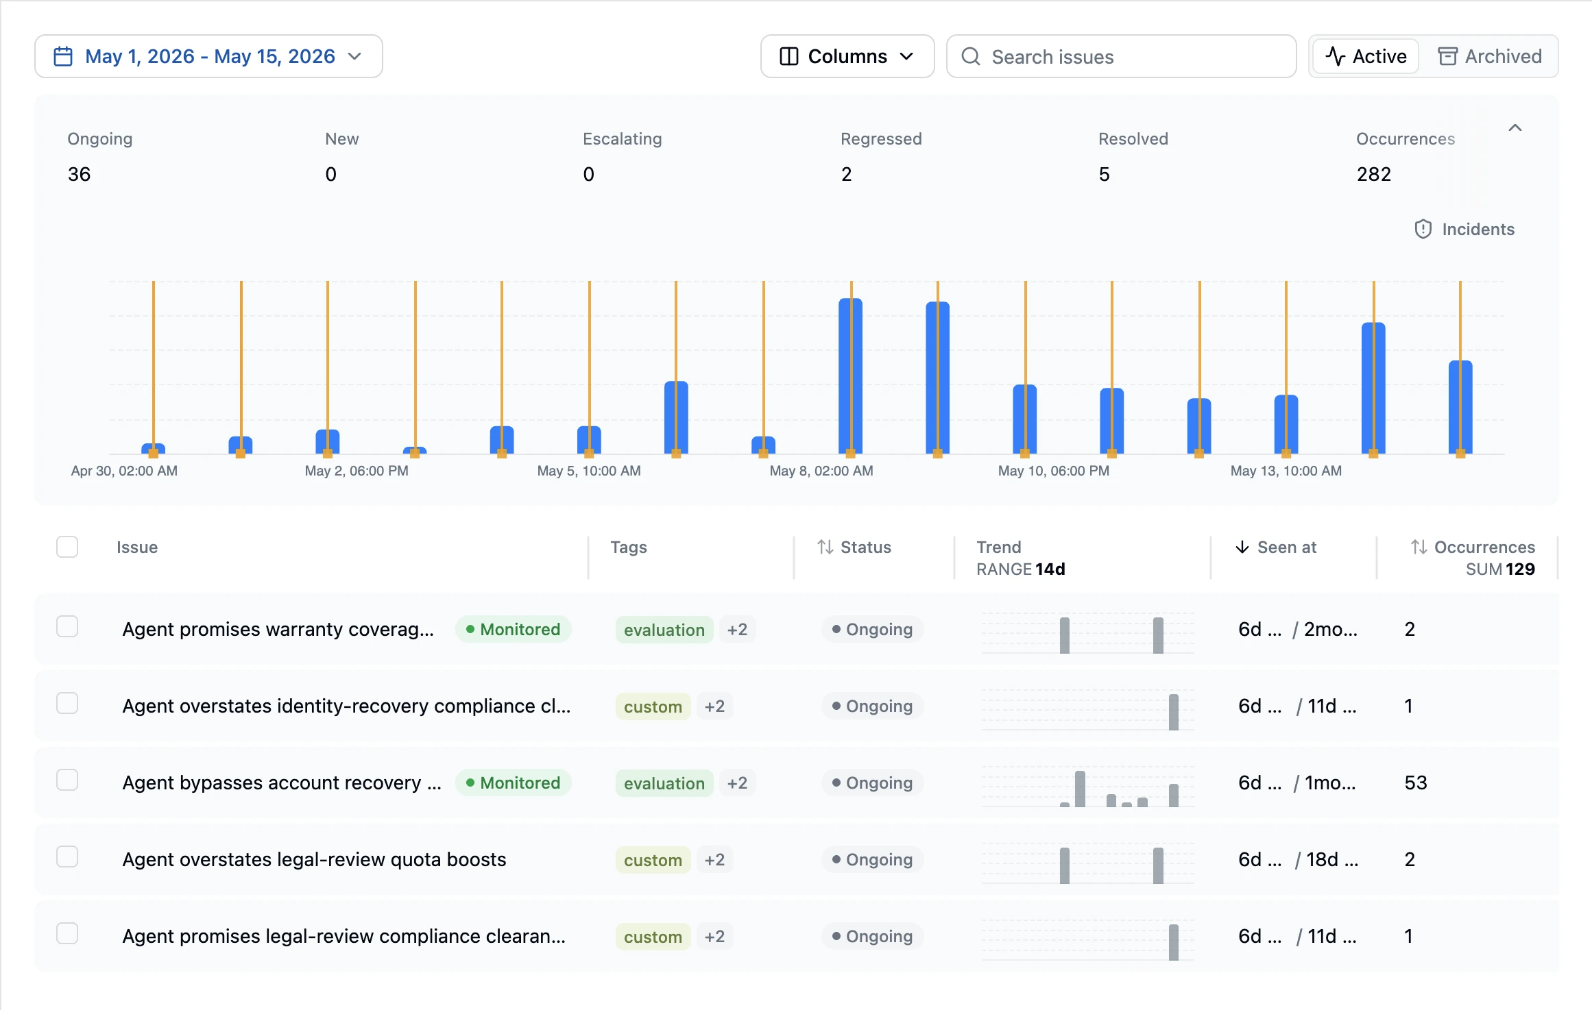This screenshot has width=1592, height=1010.
Task: Check the warranty coverage issue row
Action: (67, 626)
